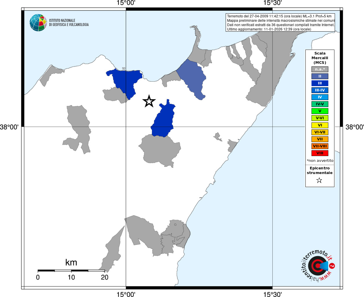Select the V green legend swatch
The height and width of the screenshot is (297, 364).
pos(320,111)
